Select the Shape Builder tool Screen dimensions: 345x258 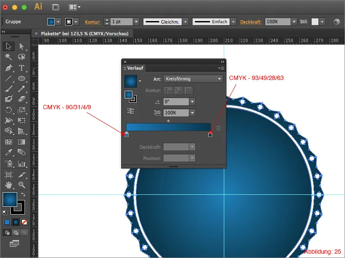click(9, 131)
